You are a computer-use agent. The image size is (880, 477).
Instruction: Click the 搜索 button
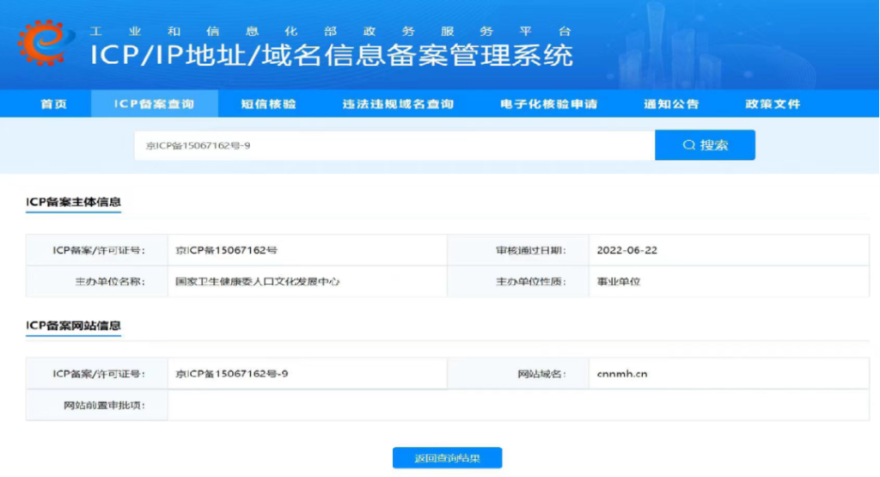pyautogui.click(x=705, y=145)
